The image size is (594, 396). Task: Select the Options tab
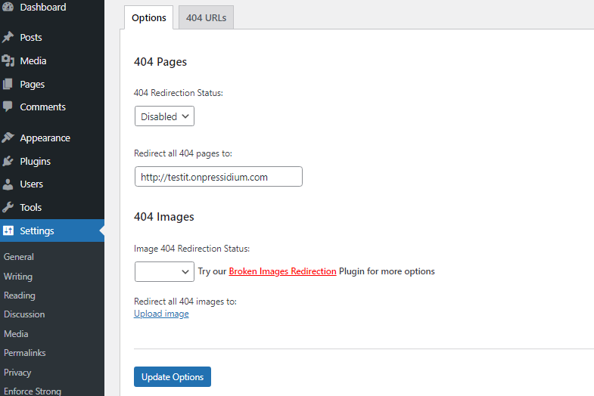(x=149, y=17)
